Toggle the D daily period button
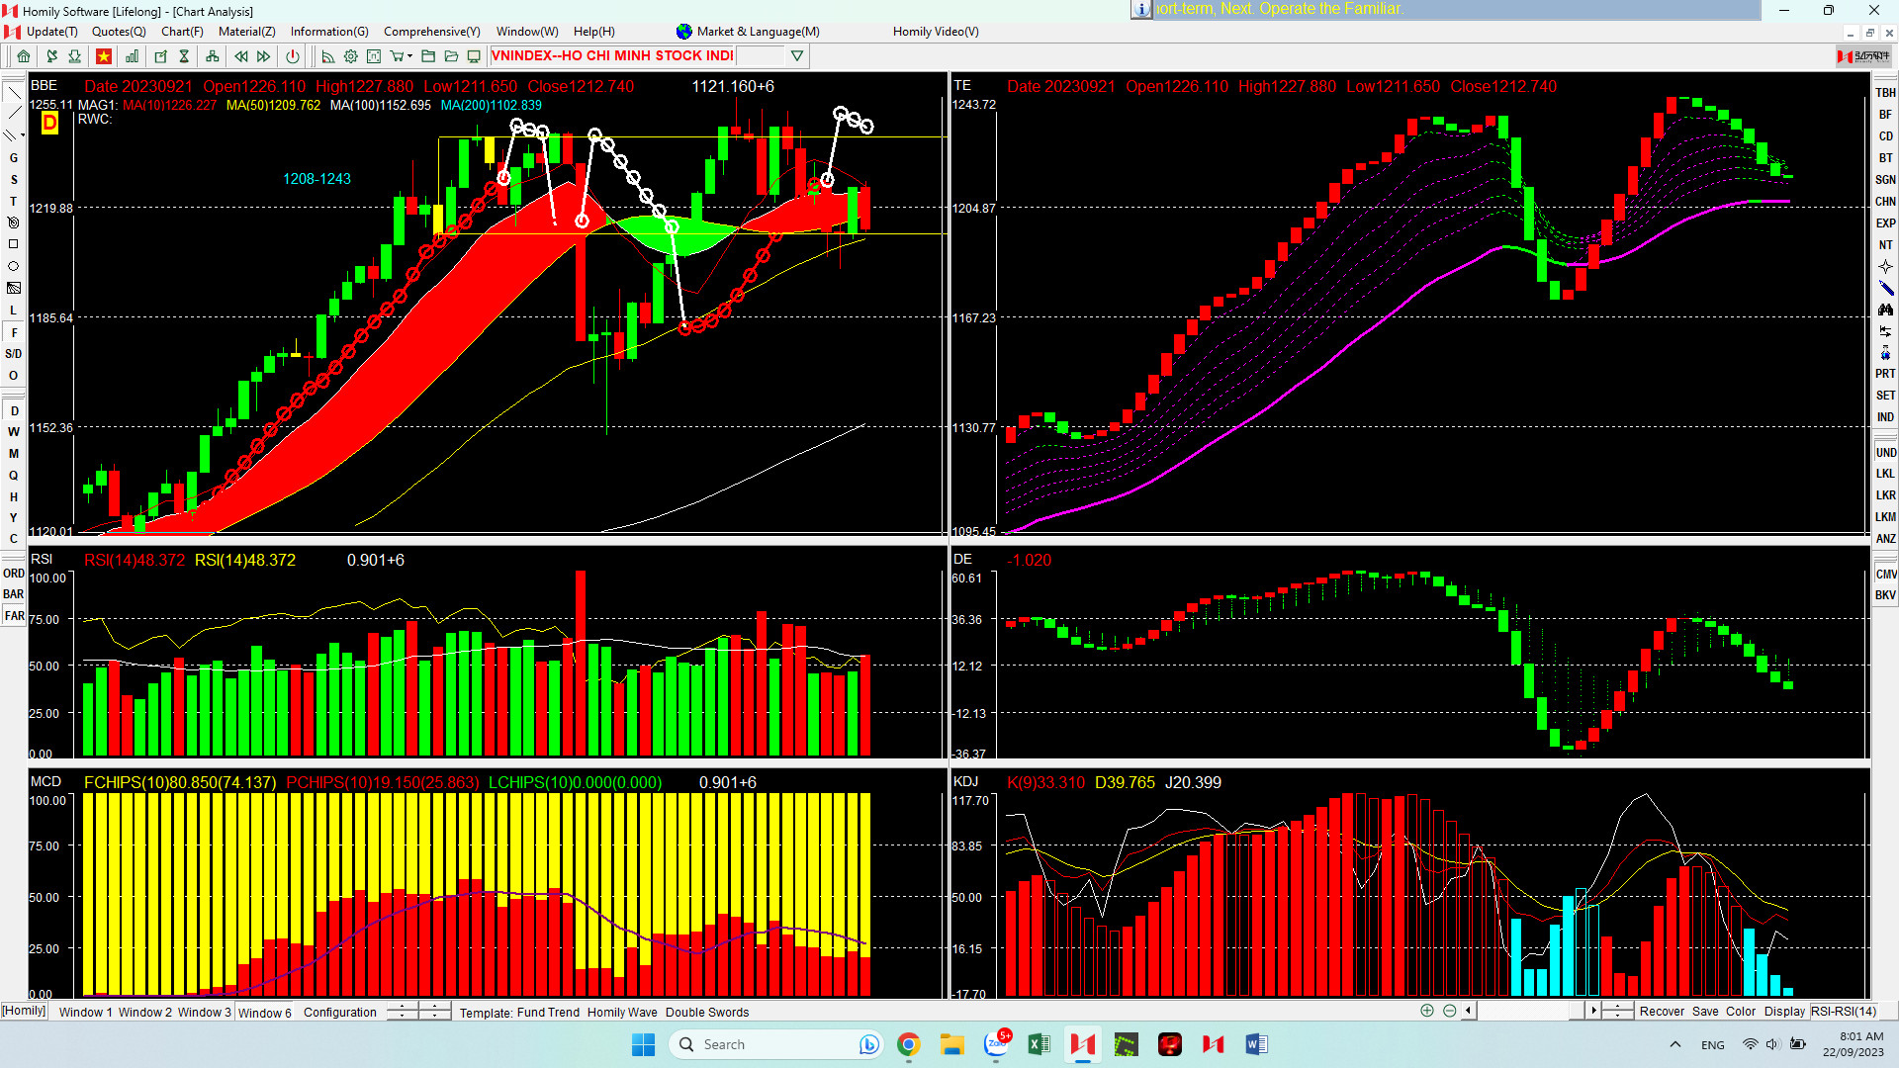Image resolution: width=1899 pixels, height=1068 pixels. (x=14, y=410)
